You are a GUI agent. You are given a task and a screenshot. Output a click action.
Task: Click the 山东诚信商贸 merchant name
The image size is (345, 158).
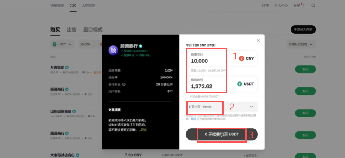pos(61,111)
